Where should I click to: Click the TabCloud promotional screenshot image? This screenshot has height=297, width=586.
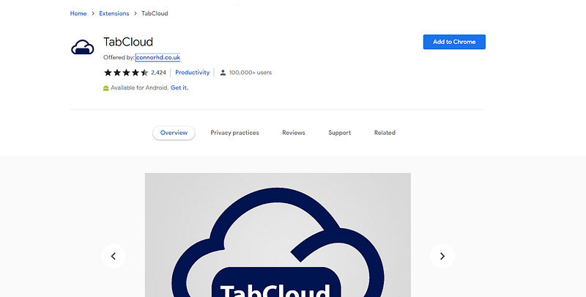point(278,235)
